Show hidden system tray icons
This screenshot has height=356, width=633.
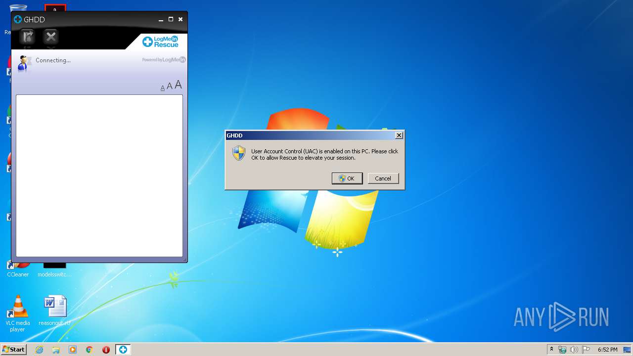tap(551, 350)
